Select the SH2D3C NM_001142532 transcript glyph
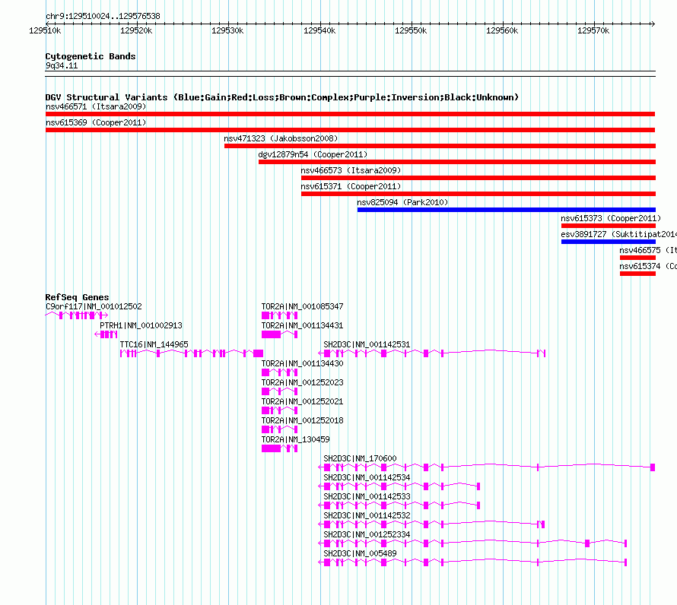Screen dimensions: 677x605 pyautogui.click(x=431, y=524)
